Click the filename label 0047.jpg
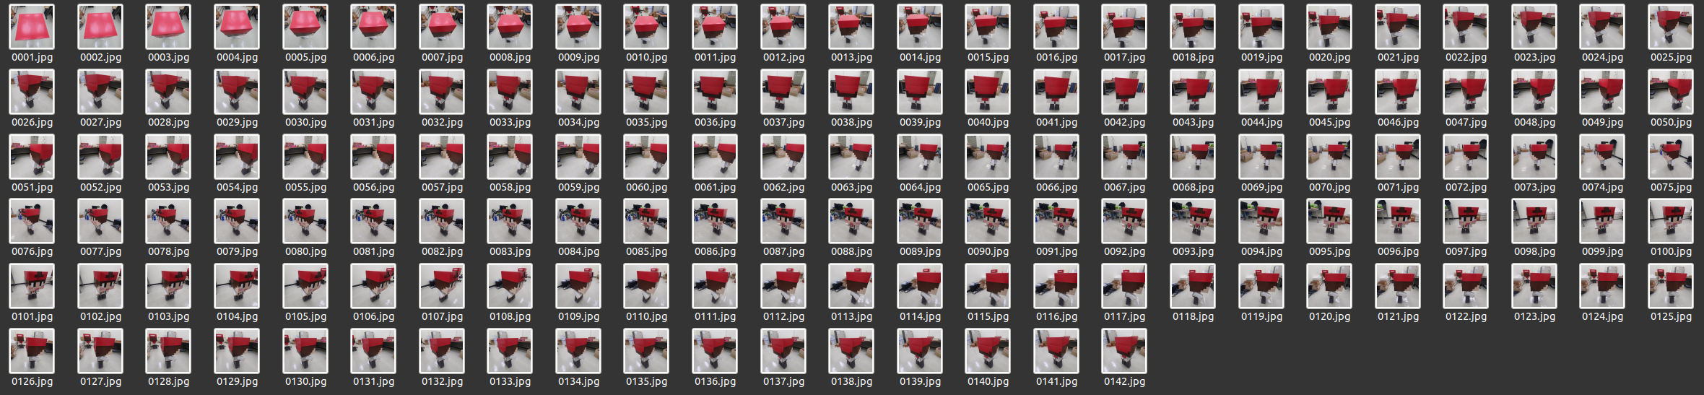 click(x=1466, y=122)
